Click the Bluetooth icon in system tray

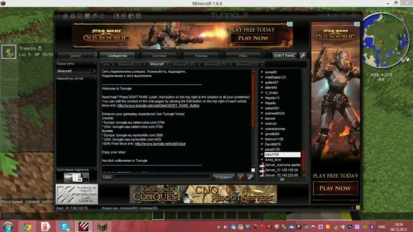372,227
